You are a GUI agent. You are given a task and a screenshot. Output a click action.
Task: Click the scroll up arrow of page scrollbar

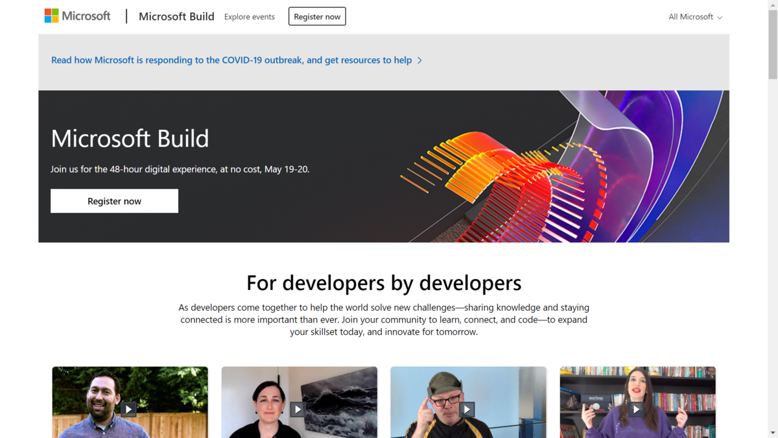click(x=772, y=5)
